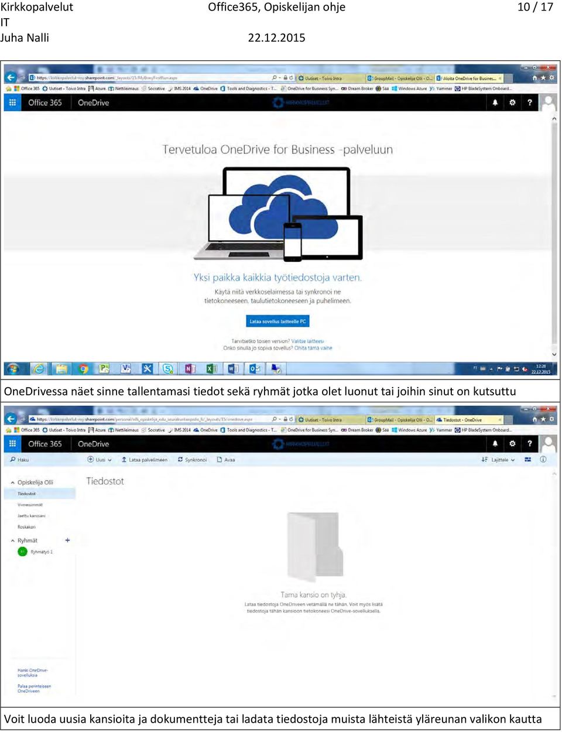This screenshot has height=732, width=562.
Task: Launch Google Chrome from the taskbar
Action: pyautogui.click(x=83, y=368)
